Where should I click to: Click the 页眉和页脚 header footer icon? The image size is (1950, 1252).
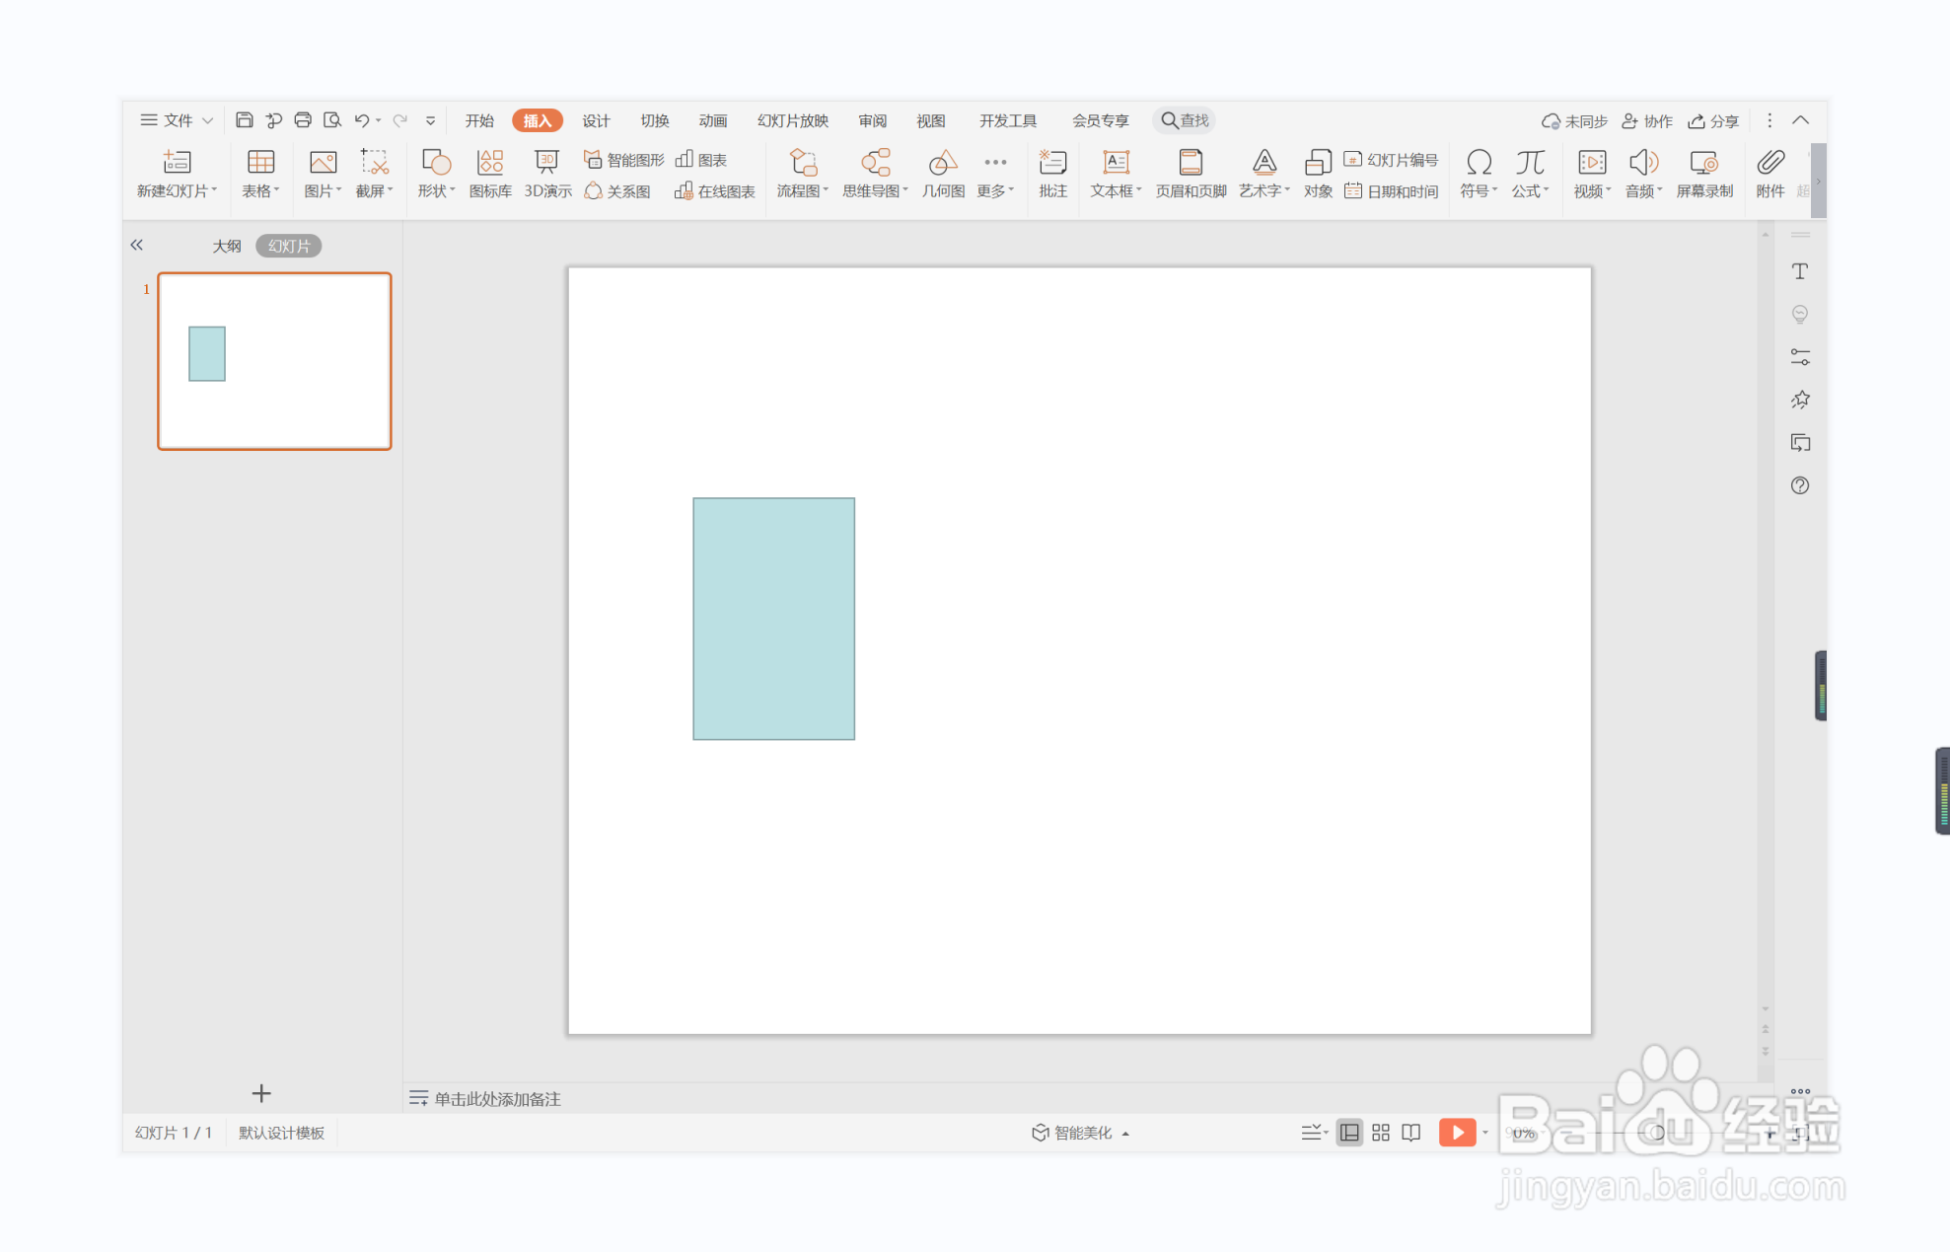tap(1191, 173)
